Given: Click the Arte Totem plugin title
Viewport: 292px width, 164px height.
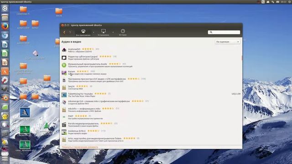Looking at the screenshot, I should (94, 138).
